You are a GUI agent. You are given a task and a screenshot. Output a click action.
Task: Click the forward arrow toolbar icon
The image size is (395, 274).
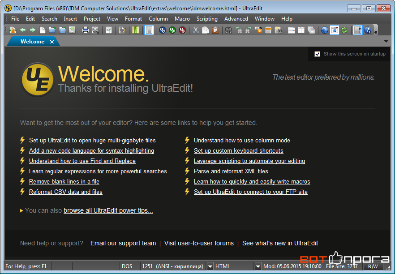click(x=33, y=30)
